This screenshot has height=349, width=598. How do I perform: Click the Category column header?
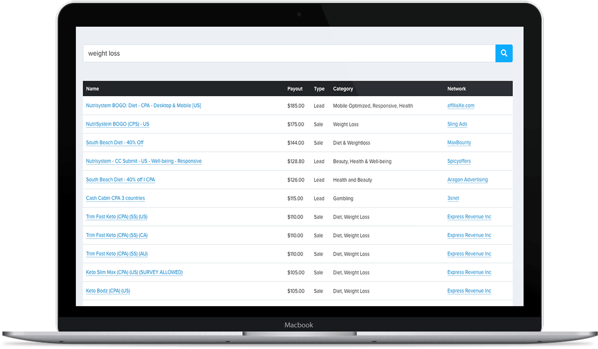343,89
